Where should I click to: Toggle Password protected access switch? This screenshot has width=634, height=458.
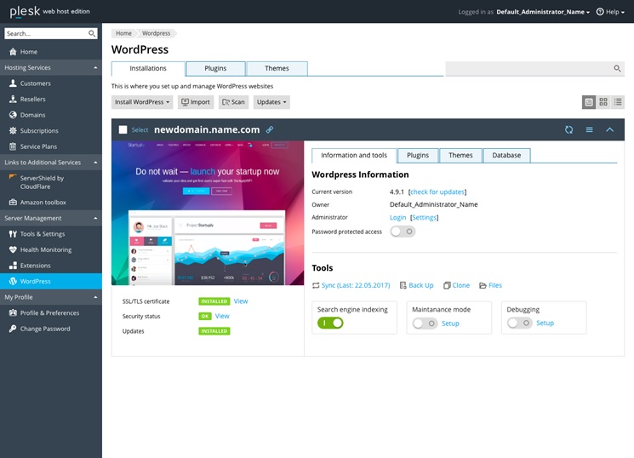(403, 232)
